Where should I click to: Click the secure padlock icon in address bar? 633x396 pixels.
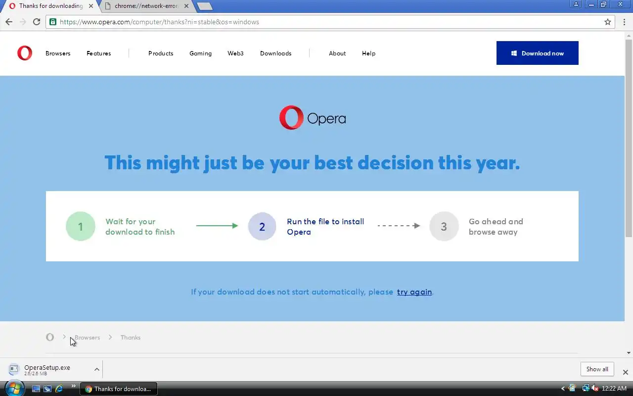point(53,22)
